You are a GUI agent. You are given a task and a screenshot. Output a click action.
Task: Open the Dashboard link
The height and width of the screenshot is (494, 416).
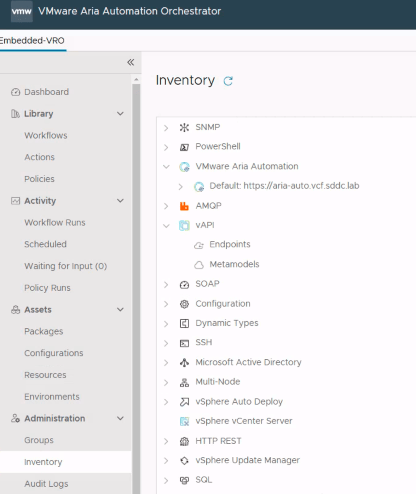[x=46, y=92]
